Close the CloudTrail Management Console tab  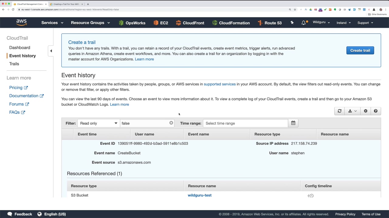[x=46, y=4]
